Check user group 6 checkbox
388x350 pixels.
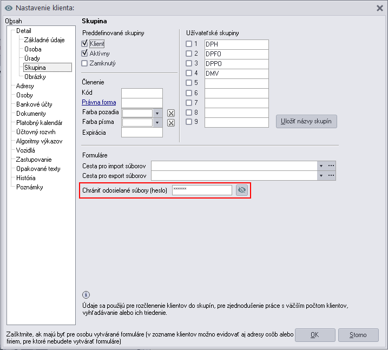pos(189,93)
